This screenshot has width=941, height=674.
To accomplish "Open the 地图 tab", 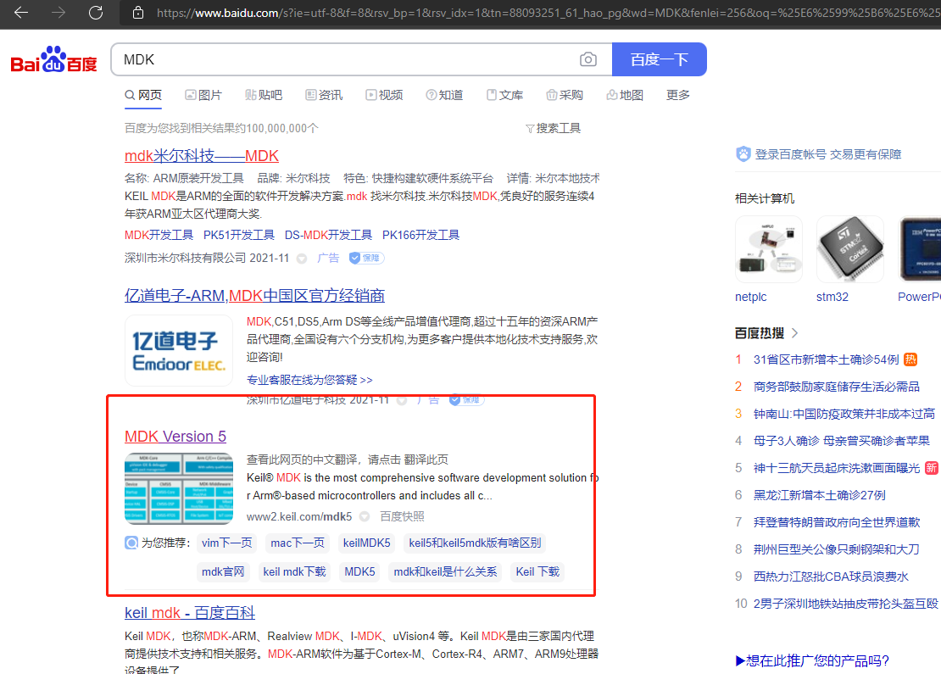I will click(x=625, y=95).
